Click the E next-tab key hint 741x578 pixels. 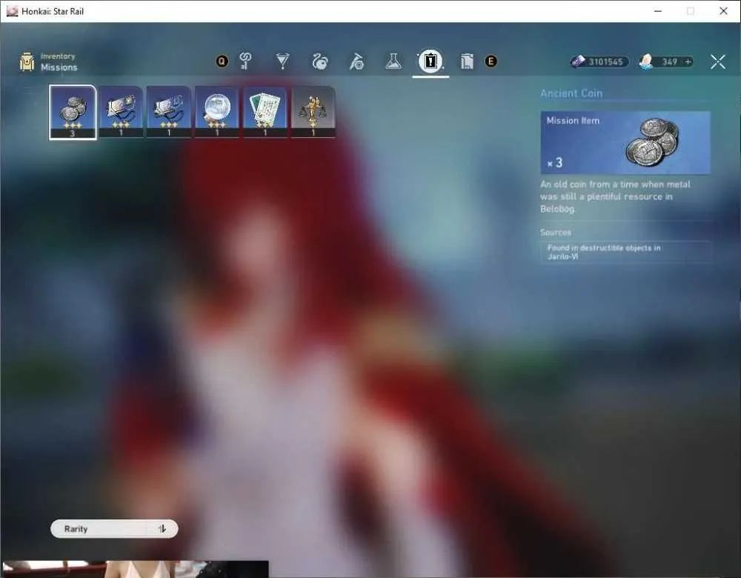(491, 61)
